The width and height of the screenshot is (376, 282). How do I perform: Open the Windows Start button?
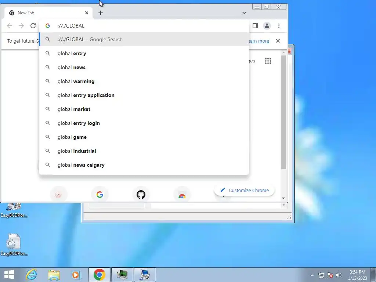9,275
